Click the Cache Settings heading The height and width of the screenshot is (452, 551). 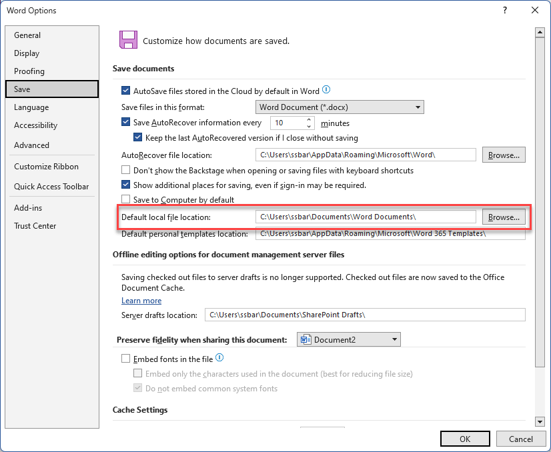point(140,410)
